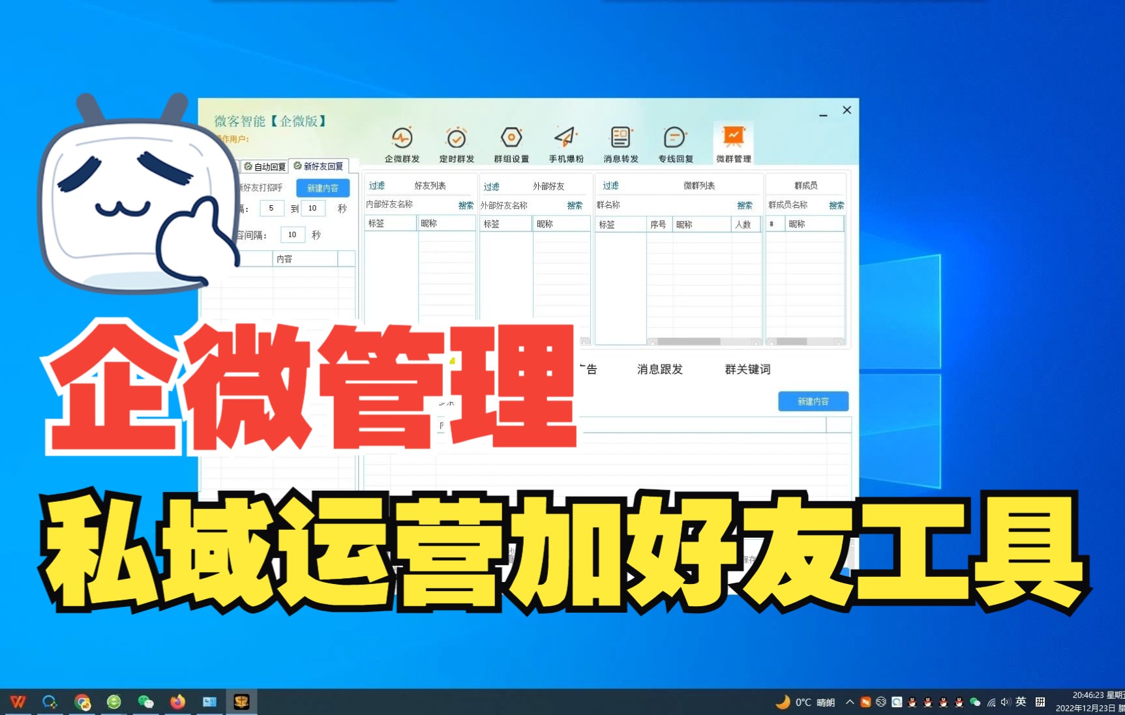Switch to the 自动回复 tab
Viewport: 1125px width, 715px height.
pos(265,167)
